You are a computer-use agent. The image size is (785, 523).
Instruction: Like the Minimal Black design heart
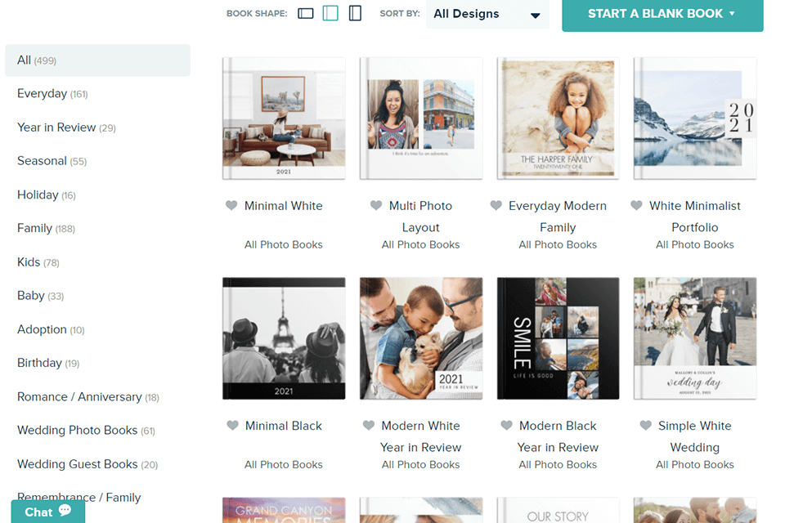coord(232,426)
